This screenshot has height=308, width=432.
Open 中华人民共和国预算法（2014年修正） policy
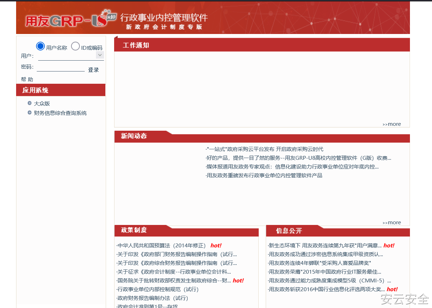[x=161, y=246]
